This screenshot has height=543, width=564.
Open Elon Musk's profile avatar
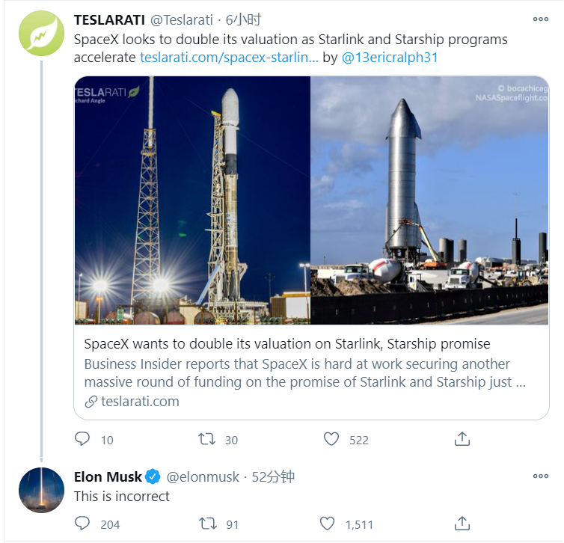point(41,490)
